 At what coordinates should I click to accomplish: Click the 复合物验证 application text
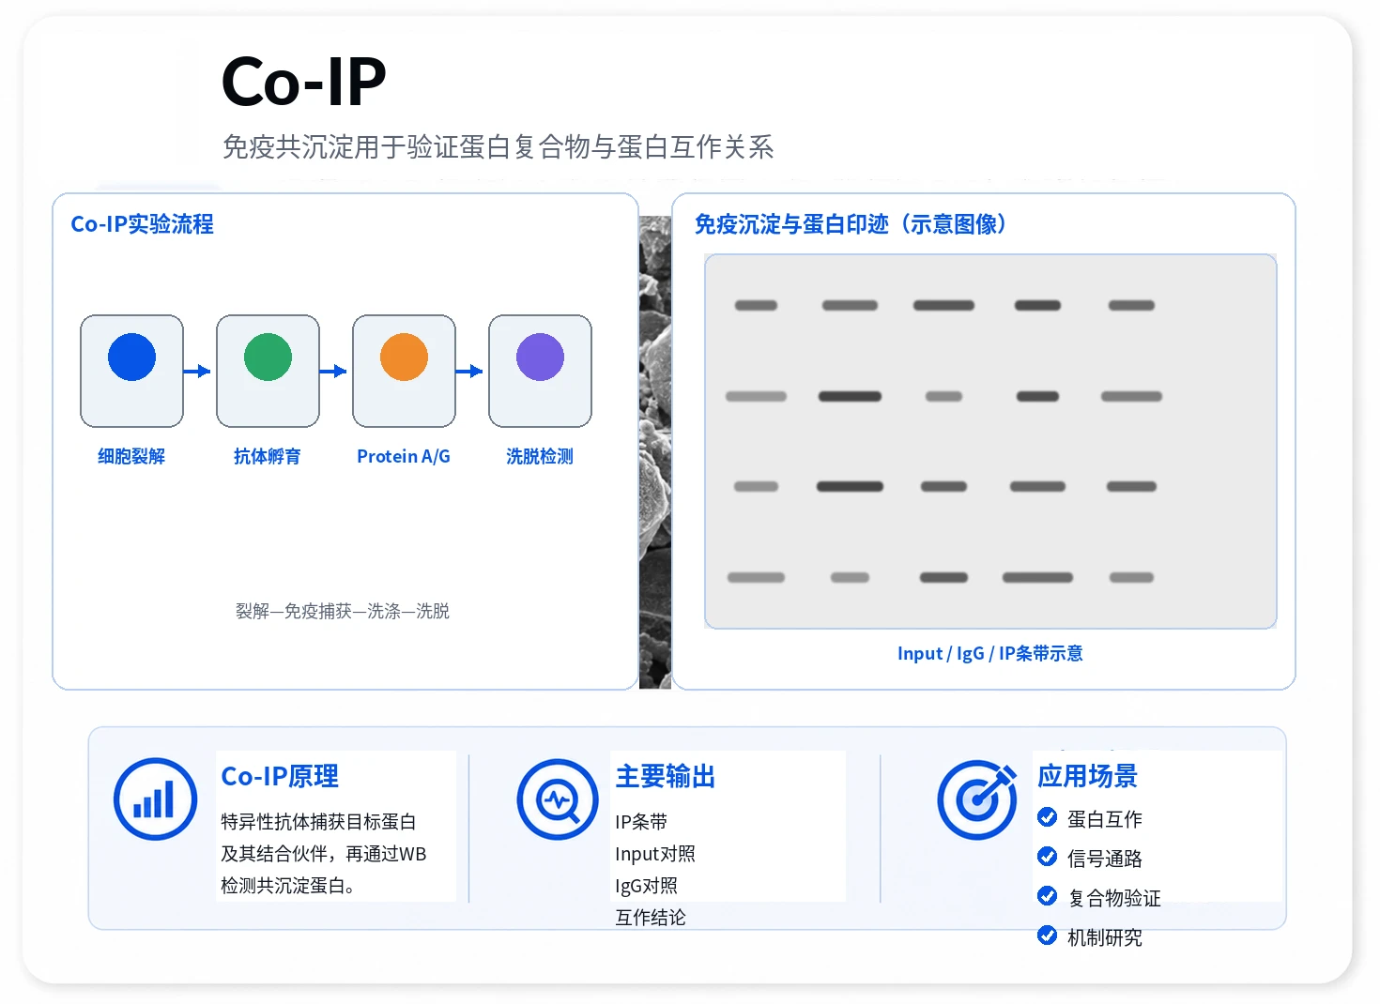[1114, 898]
